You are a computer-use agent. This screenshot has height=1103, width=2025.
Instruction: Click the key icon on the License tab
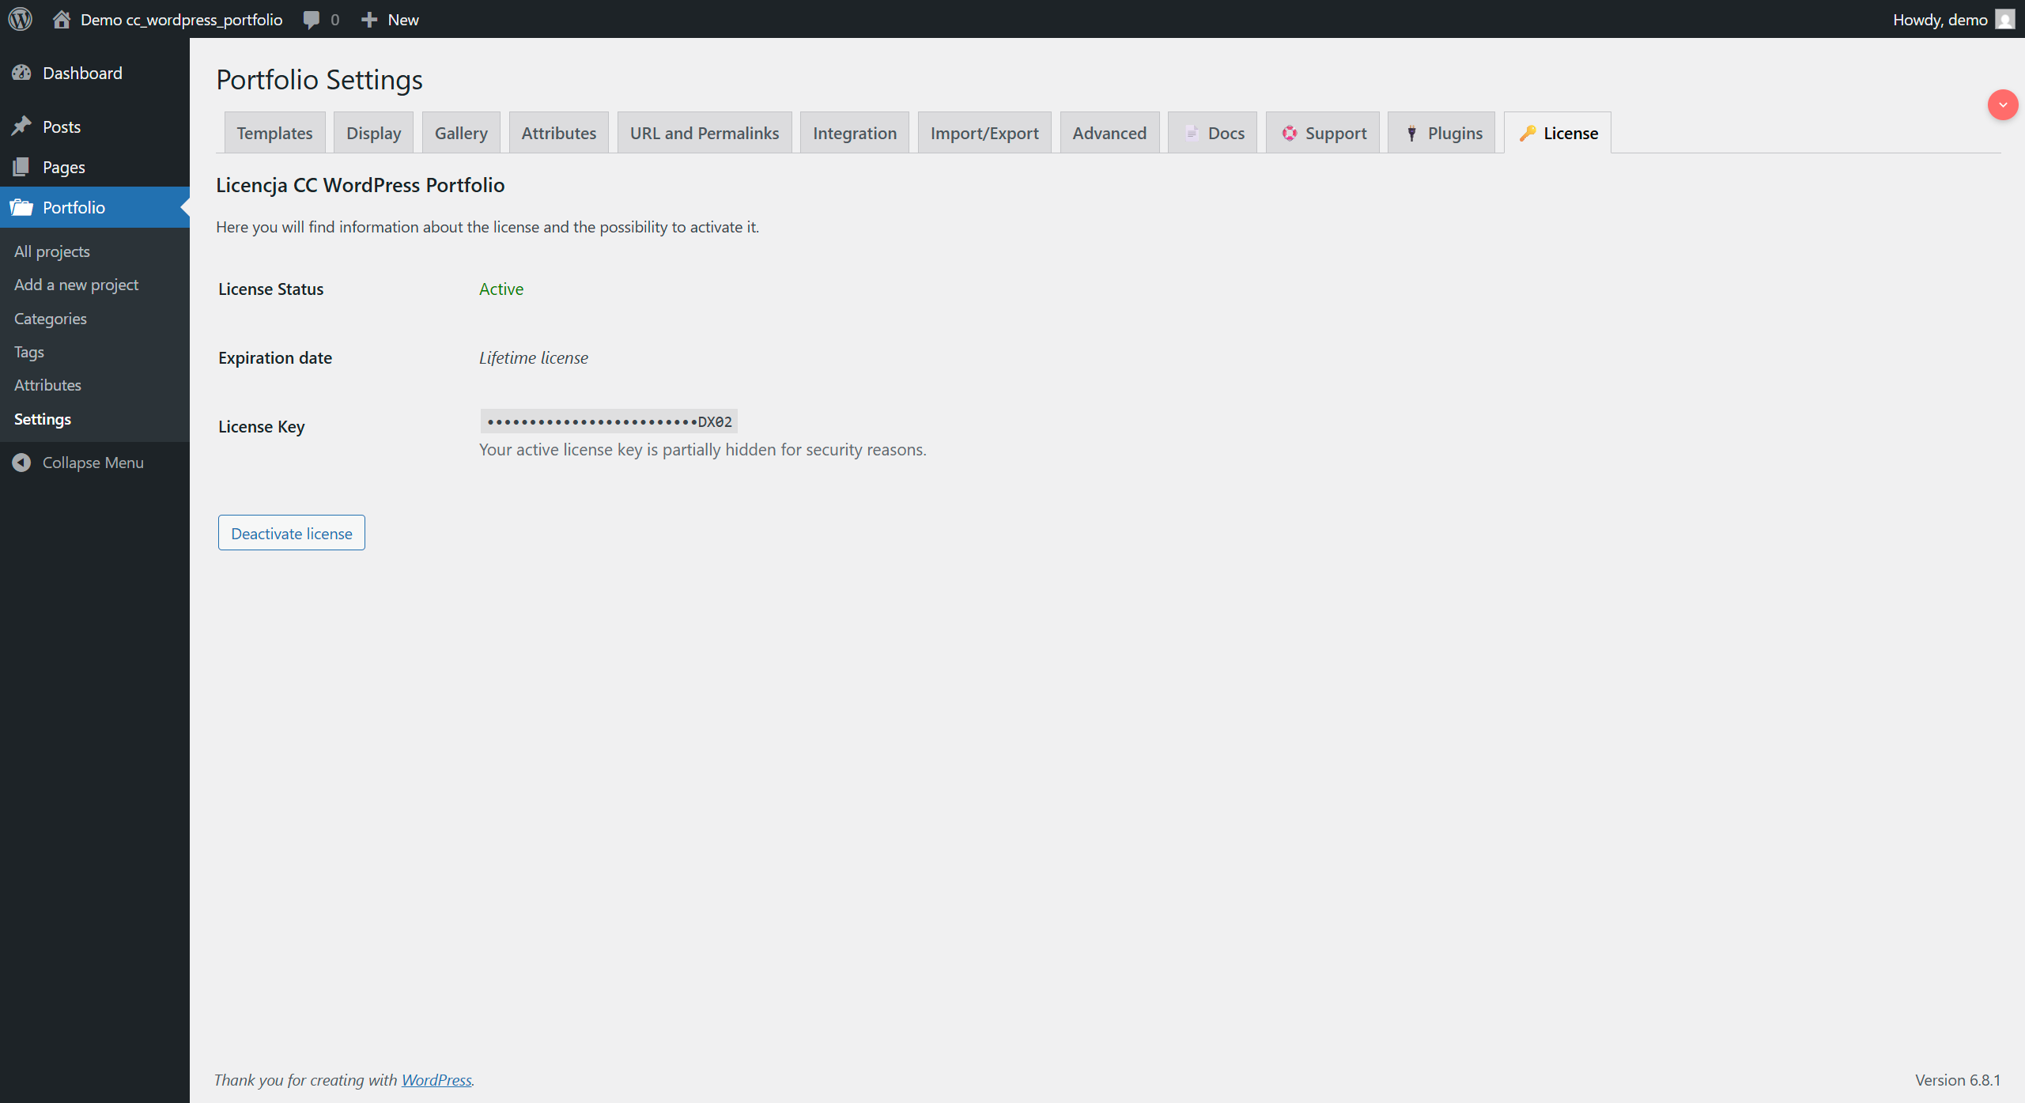pyautogui.click(x=1528, y=133)
